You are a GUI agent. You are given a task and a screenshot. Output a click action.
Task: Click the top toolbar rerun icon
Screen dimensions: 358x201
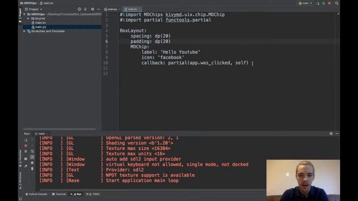[318, 3]
